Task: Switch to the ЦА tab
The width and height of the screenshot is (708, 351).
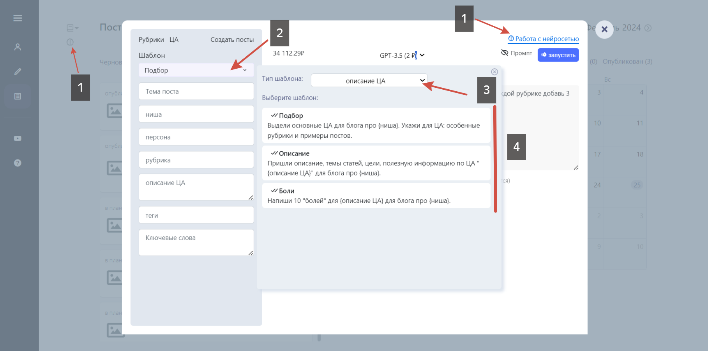Action: pos(174,40)
